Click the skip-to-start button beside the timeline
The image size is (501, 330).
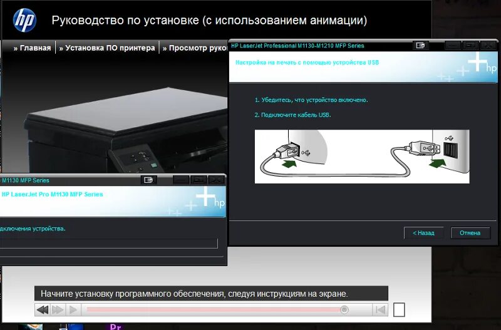point(380,309)
